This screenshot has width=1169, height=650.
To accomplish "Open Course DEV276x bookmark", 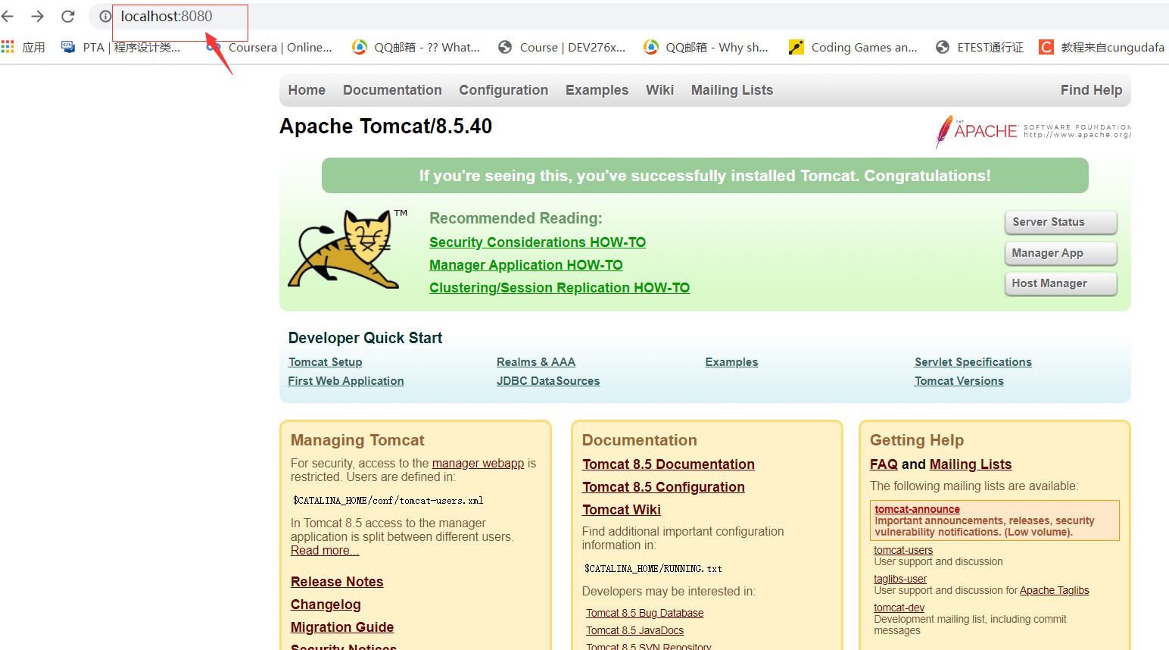I will tap(562, 47).
